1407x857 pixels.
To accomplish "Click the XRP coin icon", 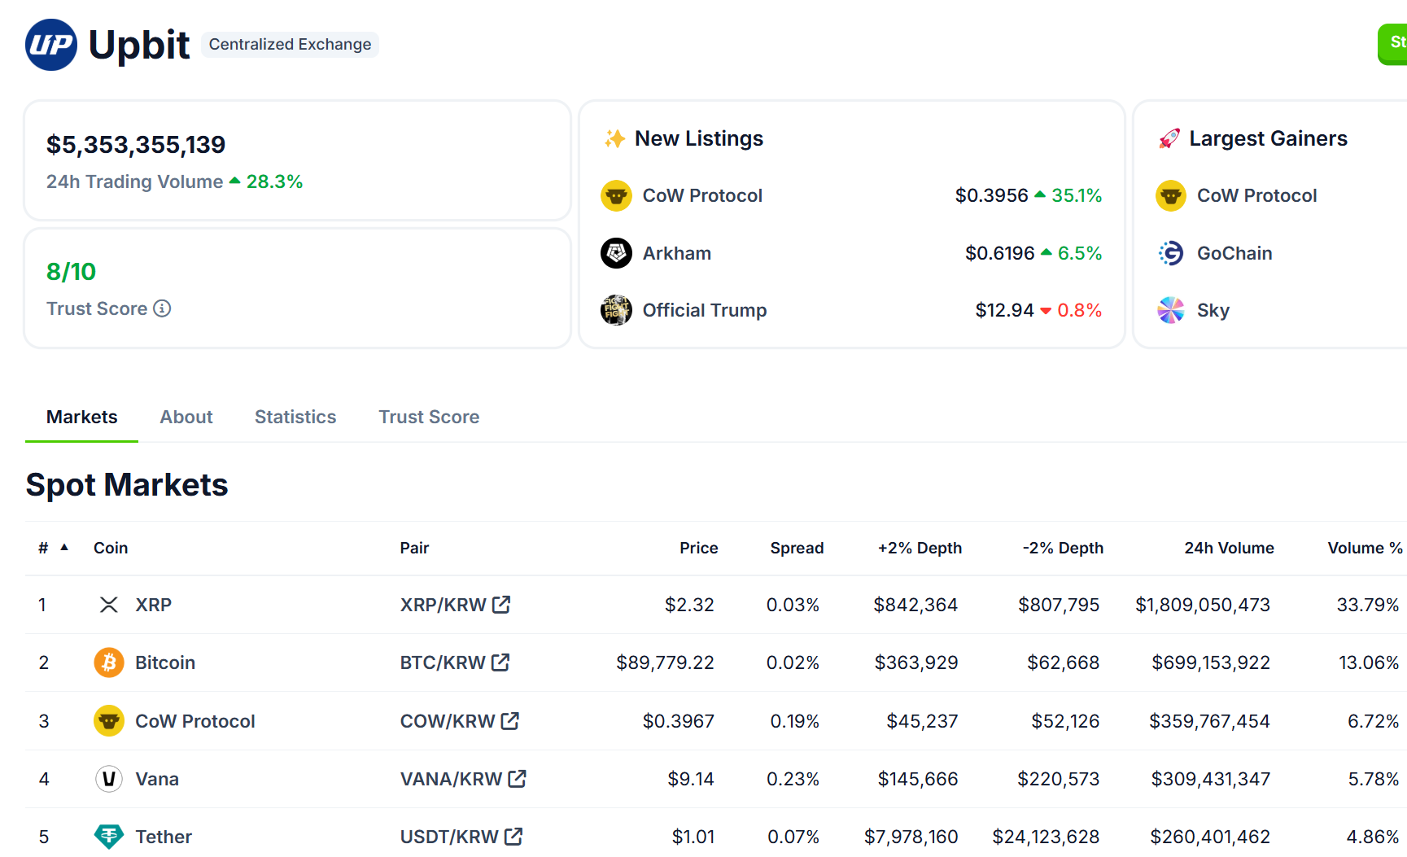I will pos(108,605).
